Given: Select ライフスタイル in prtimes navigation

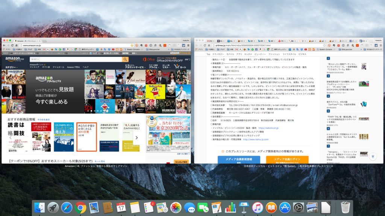Looking at the screenshot, I should pyautogui.click(x=289, y=54).
